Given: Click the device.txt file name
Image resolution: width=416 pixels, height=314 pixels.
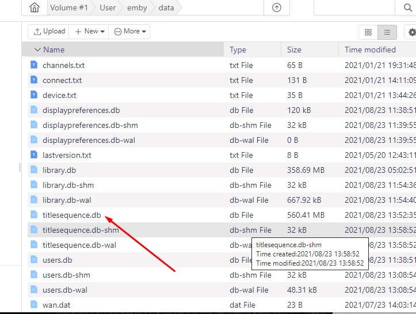Looking at the screenshot, I should coord(59,96).
